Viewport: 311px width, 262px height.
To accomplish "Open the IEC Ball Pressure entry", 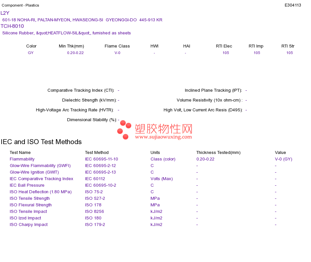I will [x=27, y=185].
